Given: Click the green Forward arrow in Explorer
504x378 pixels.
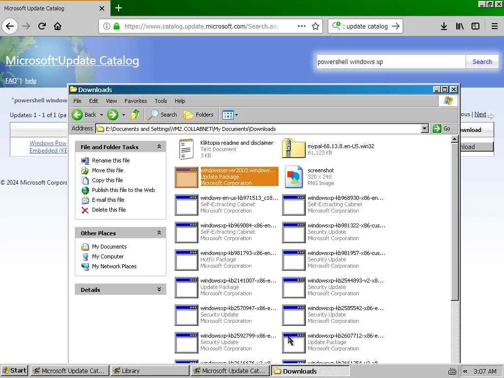Looking at the screenshot, I should coord(113,115).
